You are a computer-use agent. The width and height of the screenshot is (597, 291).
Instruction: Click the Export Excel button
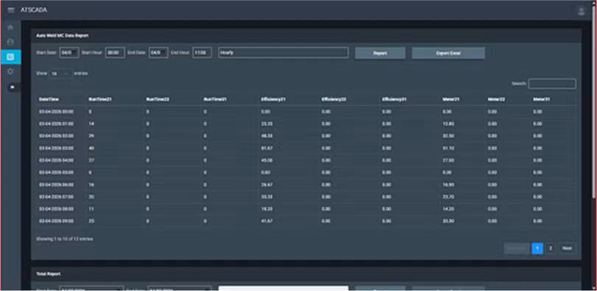coord(448,53)
